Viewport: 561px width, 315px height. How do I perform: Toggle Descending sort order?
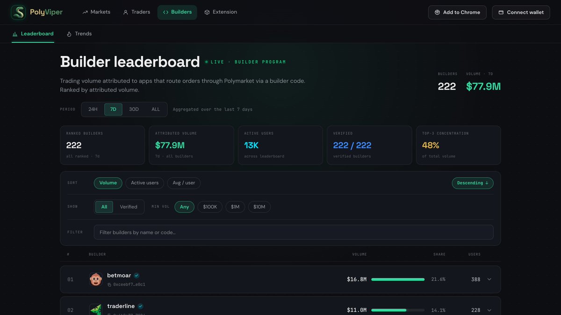pos(473,183)
